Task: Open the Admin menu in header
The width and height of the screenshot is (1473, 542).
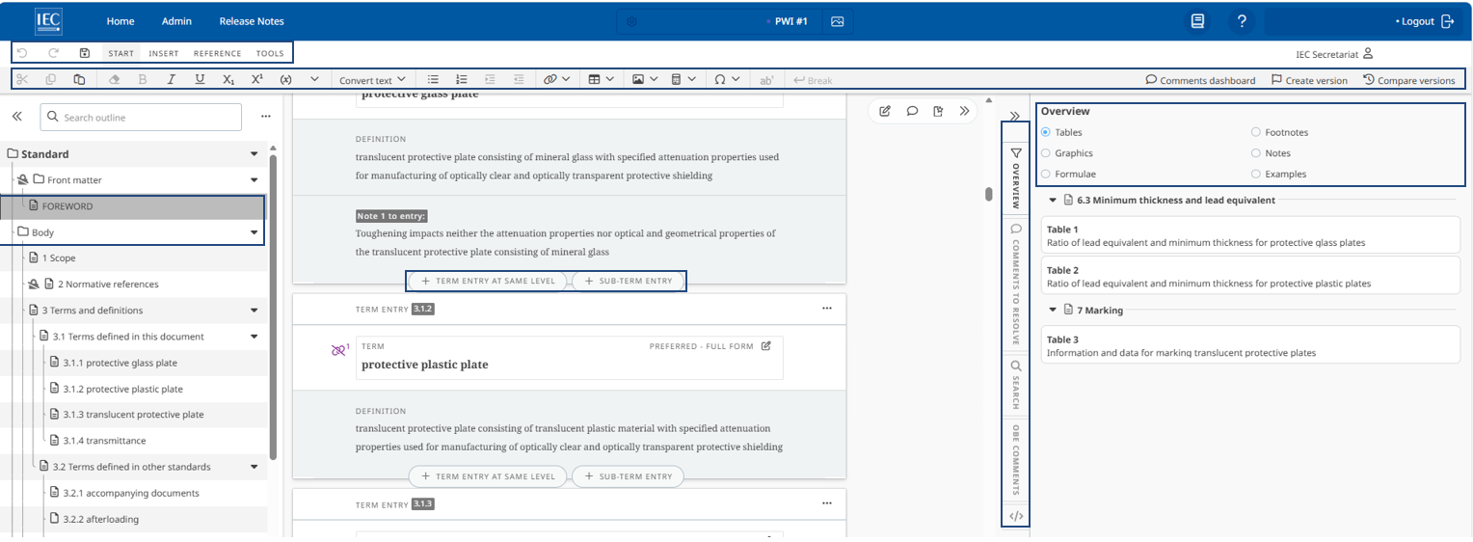Action: coord(176,21)
